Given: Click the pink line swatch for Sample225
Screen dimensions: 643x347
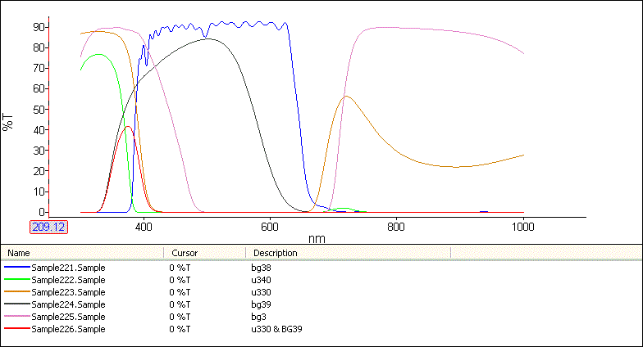Looking at the screenshot, I should click(18, 317).
